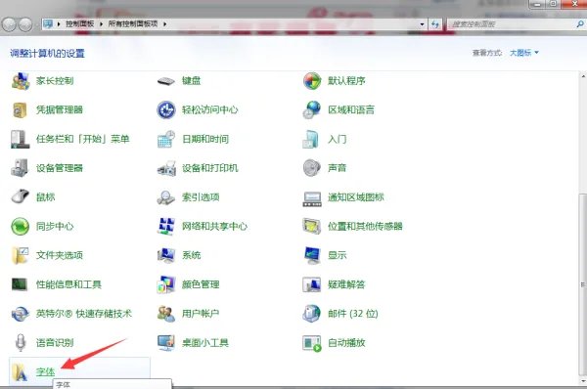The height and width of the screenshot is (389, 587).
Task: Open the 日期和时间 calendar icon
Action: click(x=166, y=139)
